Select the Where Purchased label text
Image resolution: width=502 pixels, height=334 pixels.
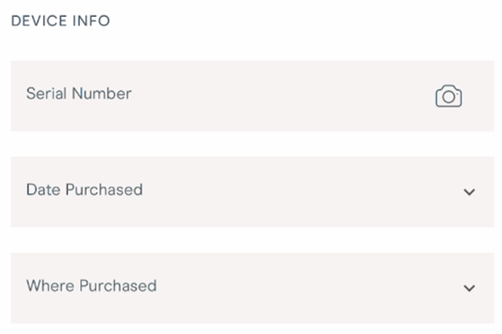click(92, 285)
